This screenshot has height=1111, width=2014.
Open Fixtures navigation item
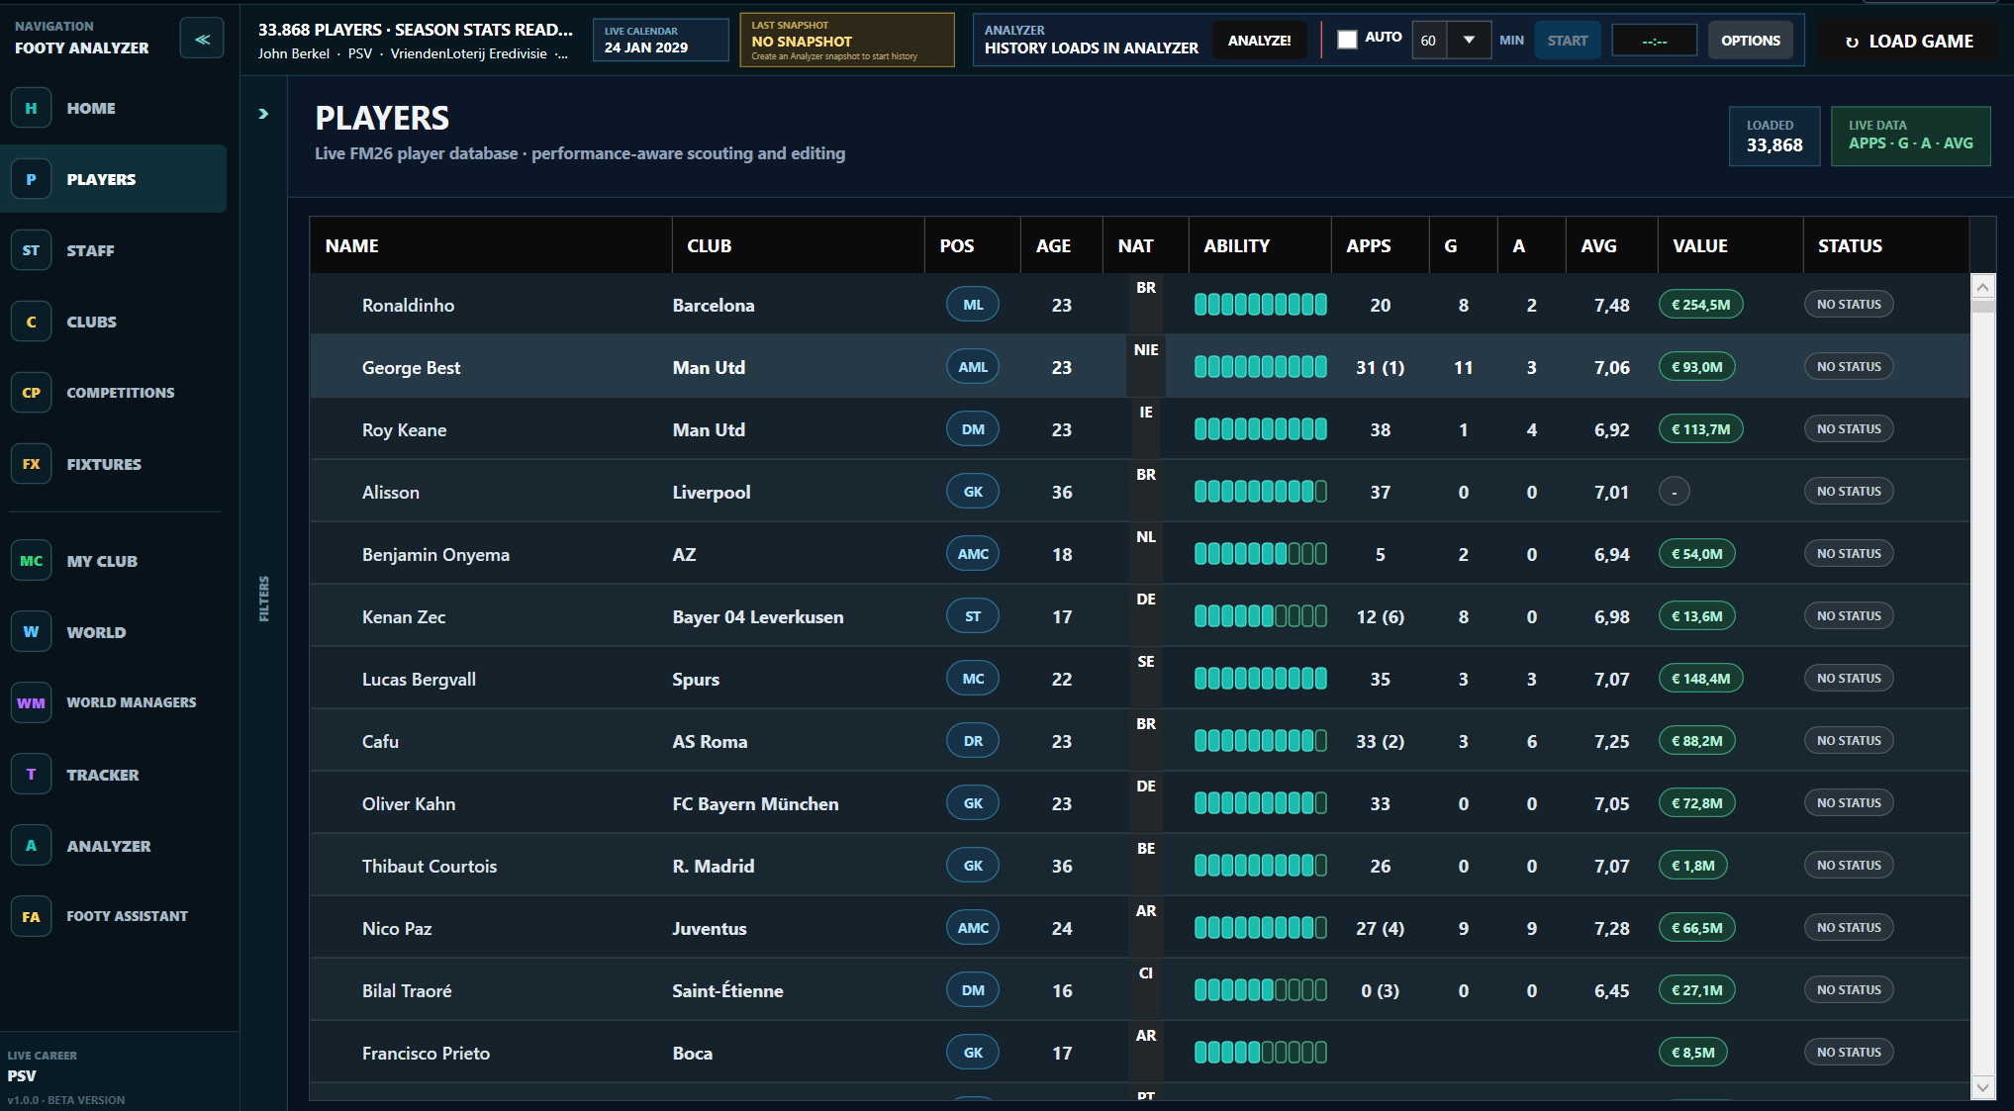tap(114, 464)
